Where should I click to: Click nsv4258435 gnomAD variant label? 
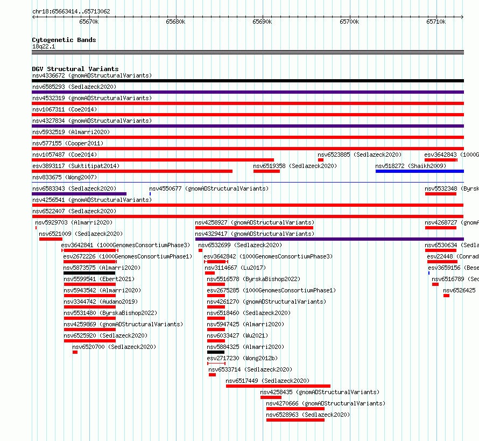pos(320,392)
